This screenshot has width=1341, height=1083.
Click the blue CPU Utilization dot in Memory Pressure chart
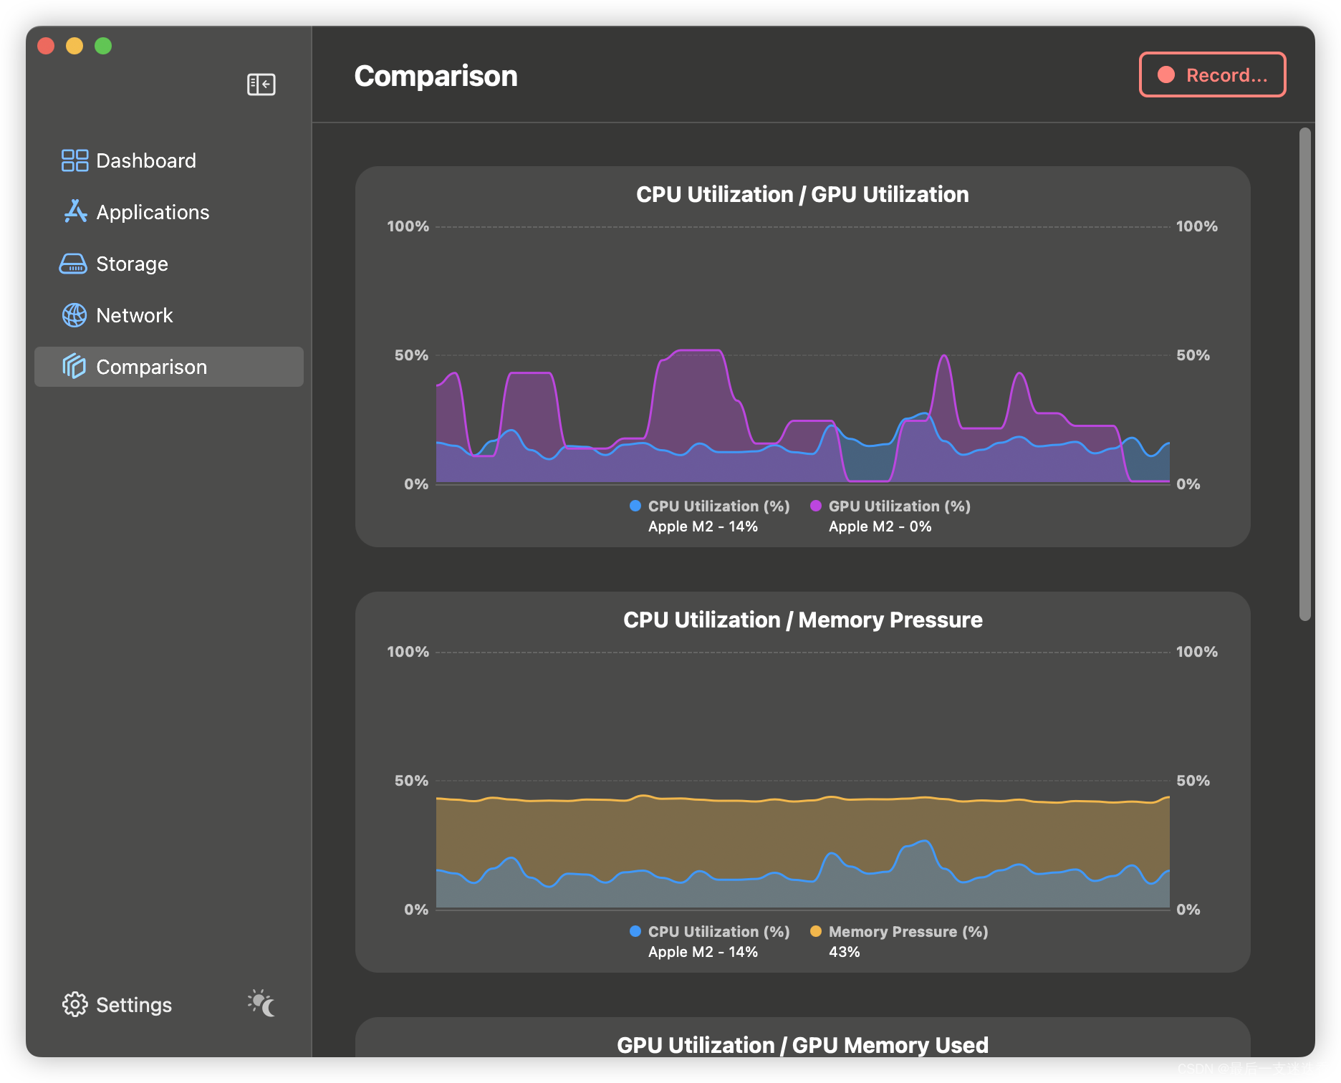tap(635, 931)
